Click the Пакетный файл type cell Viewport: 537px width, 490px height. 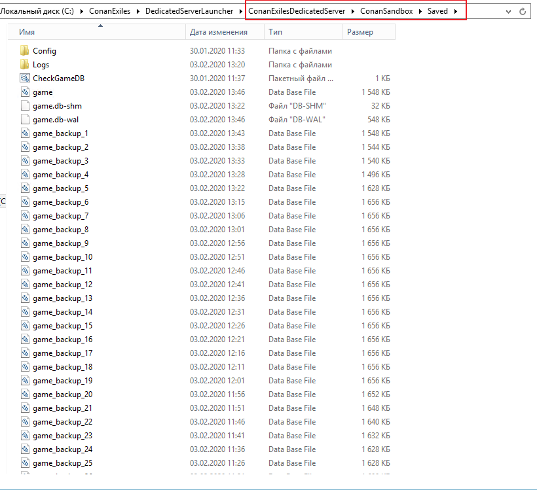(301, 79)
